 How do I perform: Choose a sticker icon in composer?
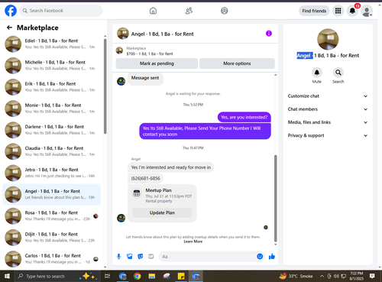pyautogui.click(x=141, y=257)
